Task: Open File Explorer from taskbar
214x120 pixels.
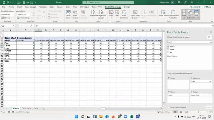Action: point(101,117)
